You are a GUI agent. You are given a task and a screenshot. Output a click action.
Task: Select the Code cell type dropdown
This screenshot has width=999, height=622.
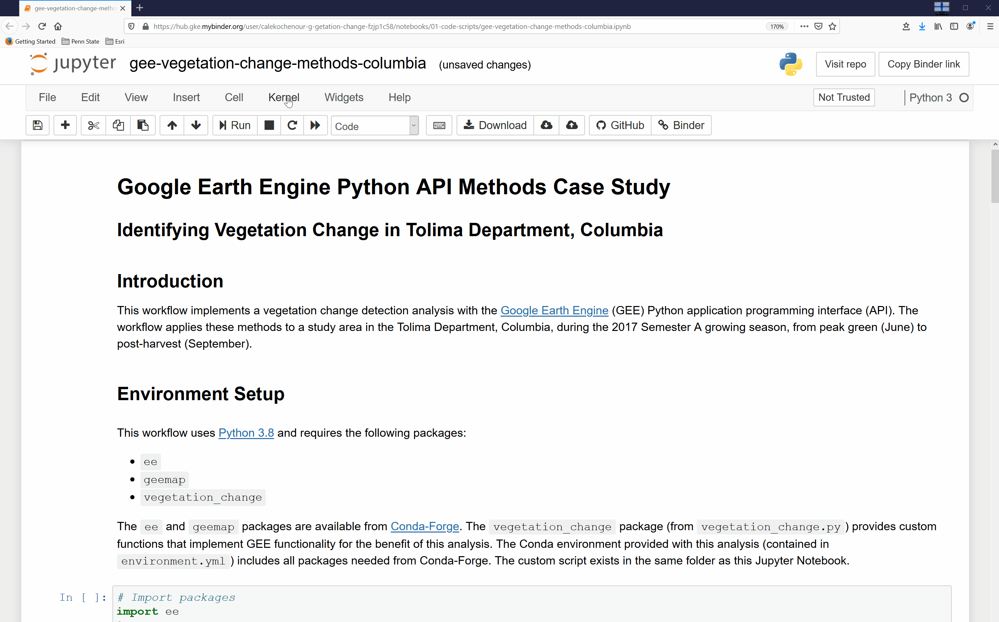pos(374,125)
